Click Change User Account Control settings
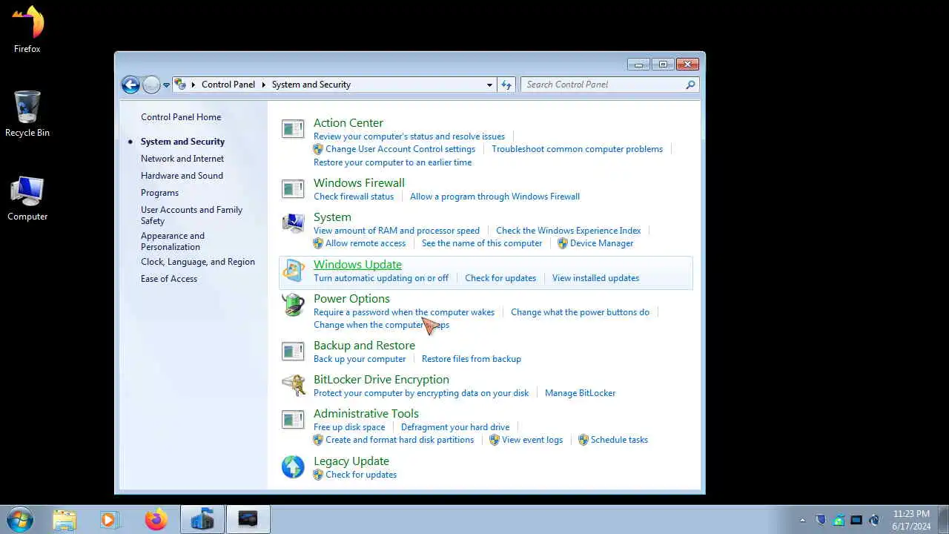The image size is (949, 534). coord(400,149)
